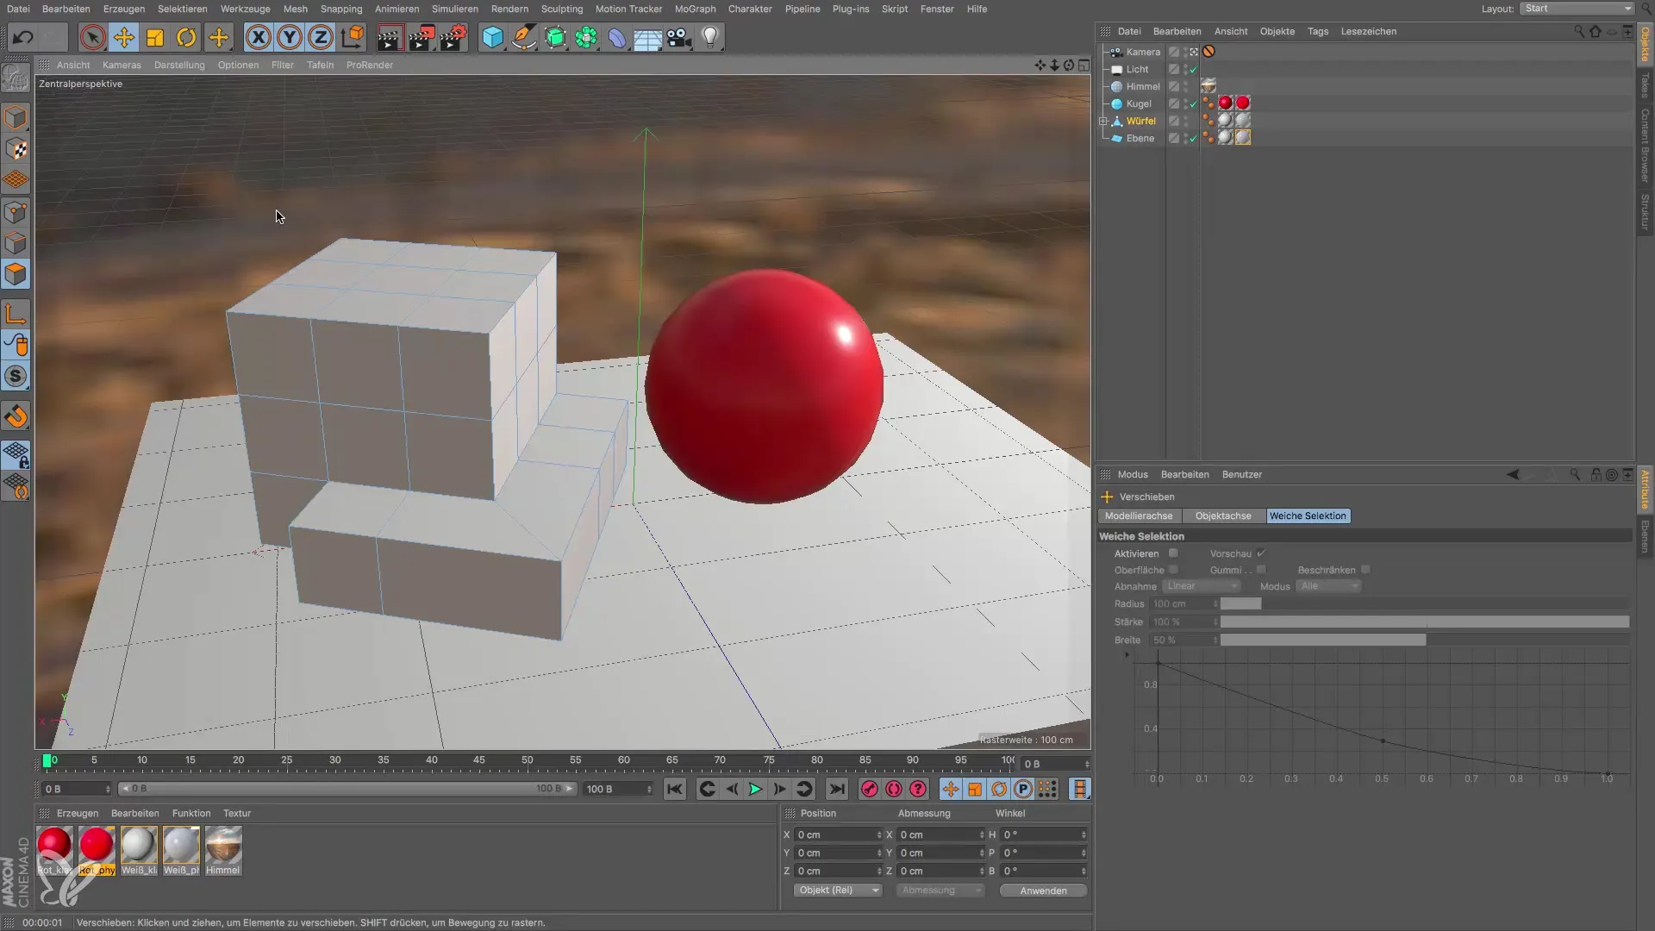Viewport: 1655px width, 931px height.
Task: Enable the Beschränken checkbox
Action: click(x=1365, y=570)
